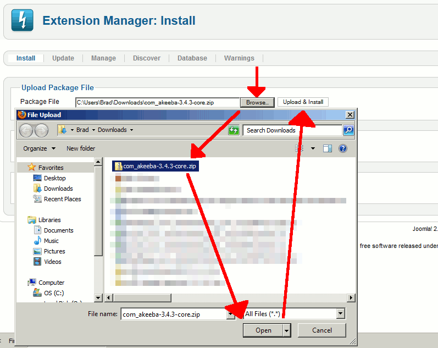438x348 pixels.
Task: Click the OS (C:) drive icon
Action: click(x=37, y=292)
